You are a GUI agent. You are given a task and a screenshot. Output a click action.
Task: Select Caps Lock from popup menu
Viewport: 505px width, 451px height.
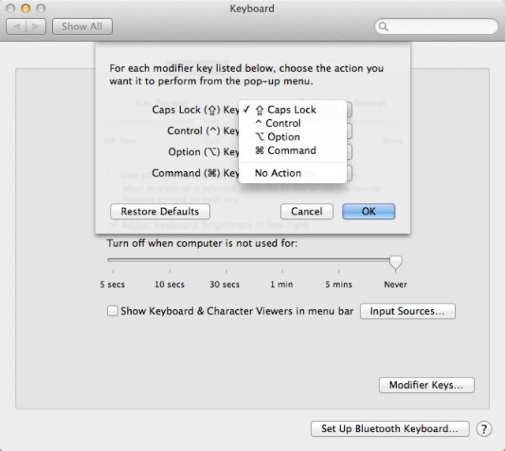pyautogui.click(x=291, y=110)
